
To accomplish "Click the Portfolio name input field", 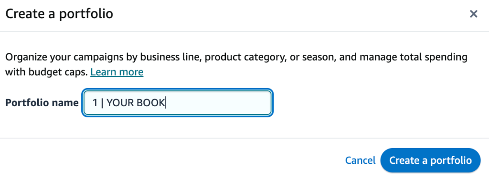I will point(178,103).
